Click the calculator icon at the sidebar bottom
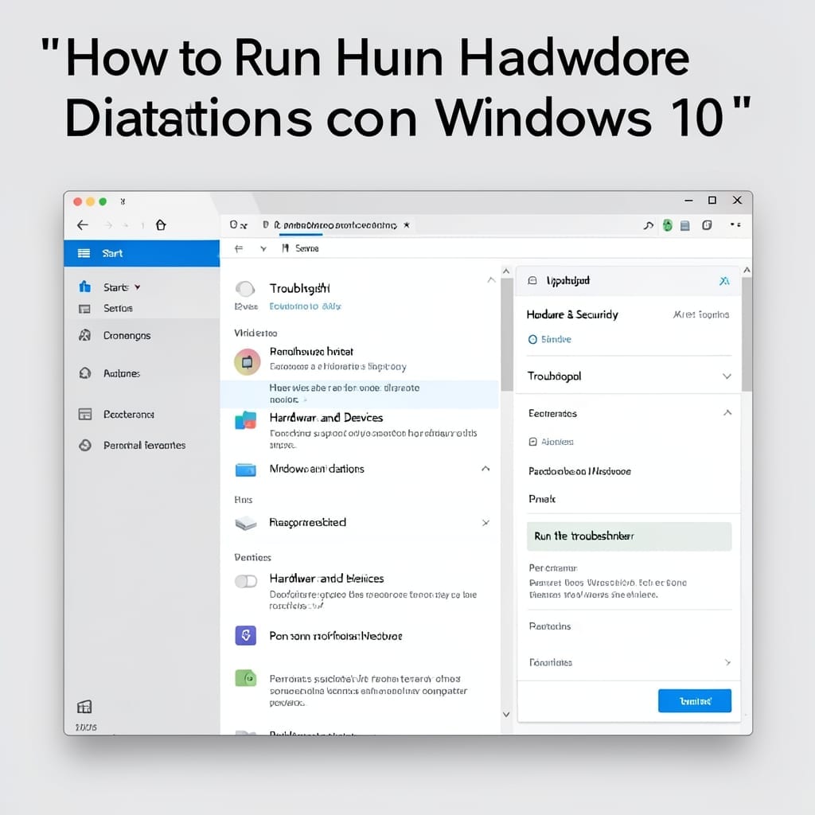Viewport: 815px width, 815px height. [84, 707]
